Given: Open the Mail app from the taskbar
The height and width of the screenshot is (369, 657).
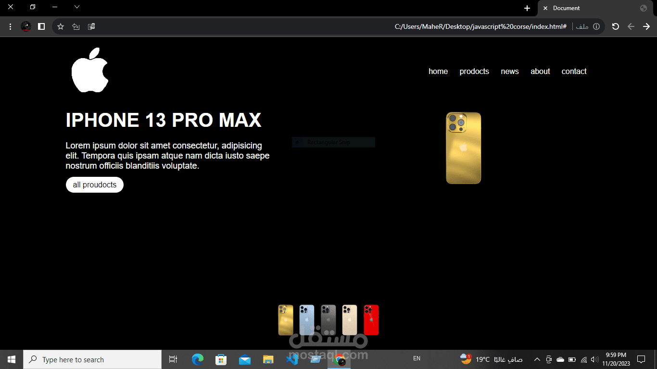Looking at the screenshot, I should [245, 359].
